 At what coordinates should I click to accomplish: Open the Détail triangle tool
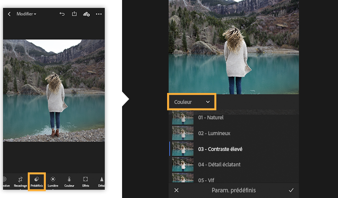point(101,181)
